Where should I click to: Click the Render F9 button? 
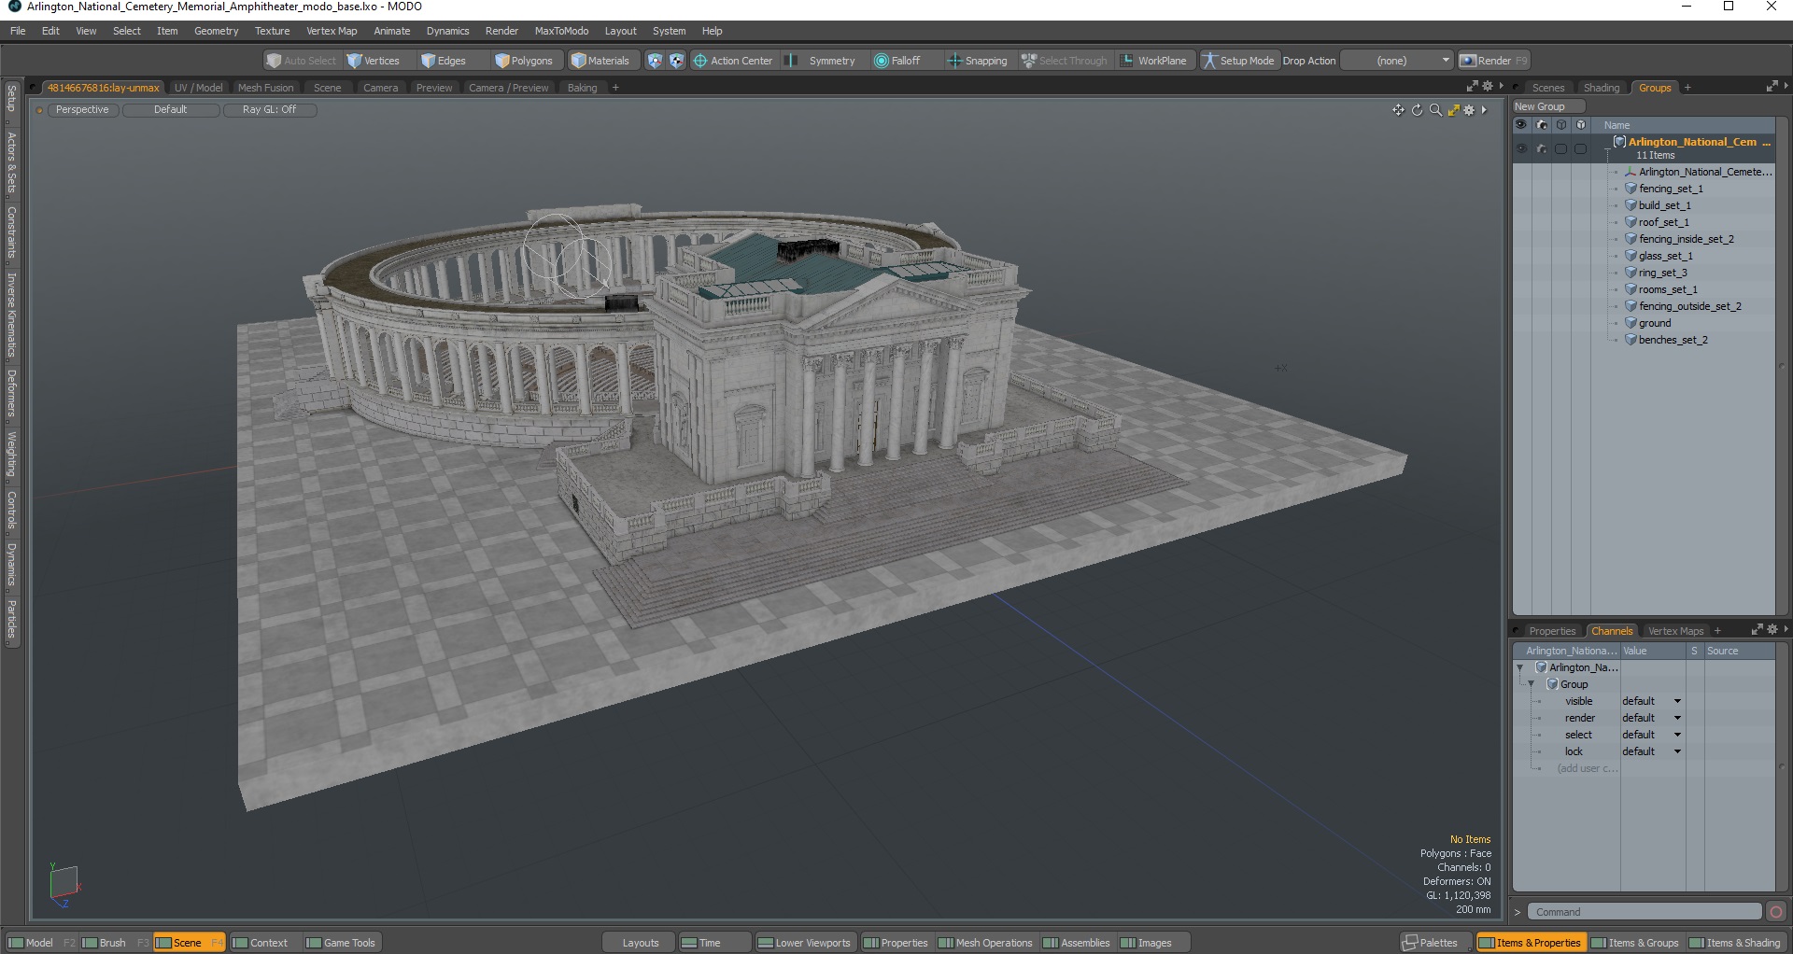(x=1494, y=61)
